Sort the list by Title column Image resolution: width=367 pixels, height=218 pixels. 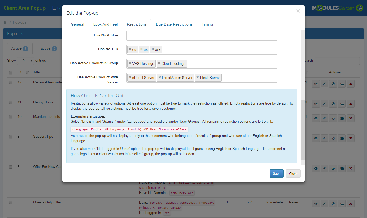tap(36, 72)
